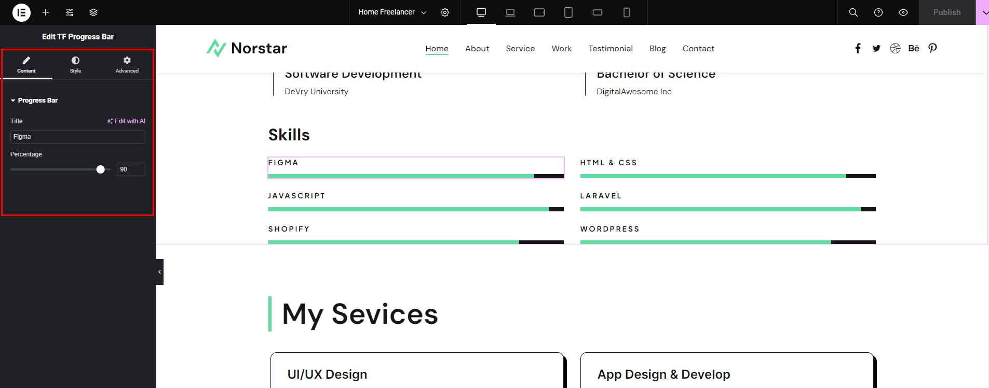The image size is (989, 388).
Task: Click the Edit TF Progress Bar title
Action: click(x=78, y=37)
